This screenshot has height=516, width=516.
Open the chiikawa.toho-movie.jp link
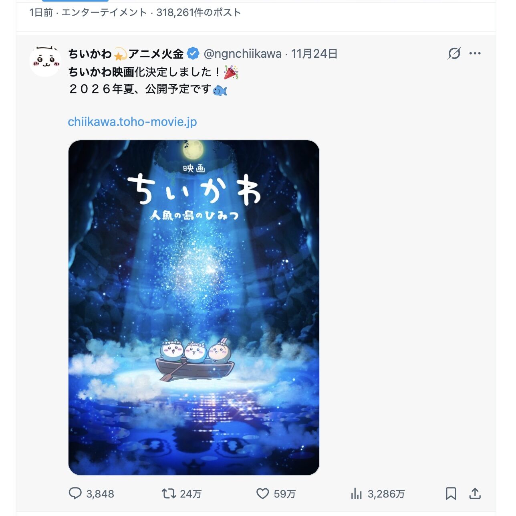point(132,121)
